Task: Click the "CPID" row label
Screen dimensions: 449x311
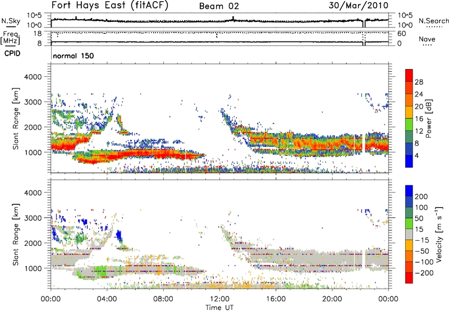Action: (x=12, y=53)
